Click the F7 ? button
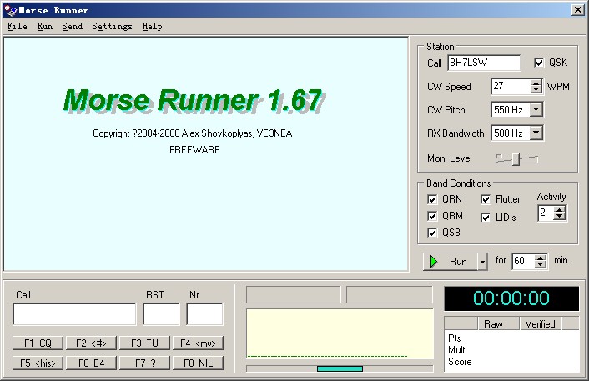The width and height of the screenshot is (589, 381). 144,363
